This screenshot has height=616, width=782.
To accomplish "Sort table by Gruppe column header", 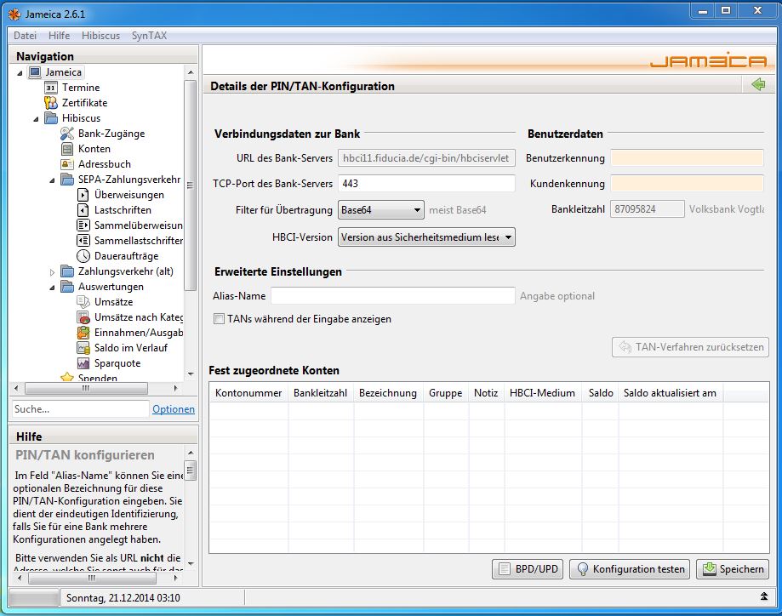I will pos(445,393).
